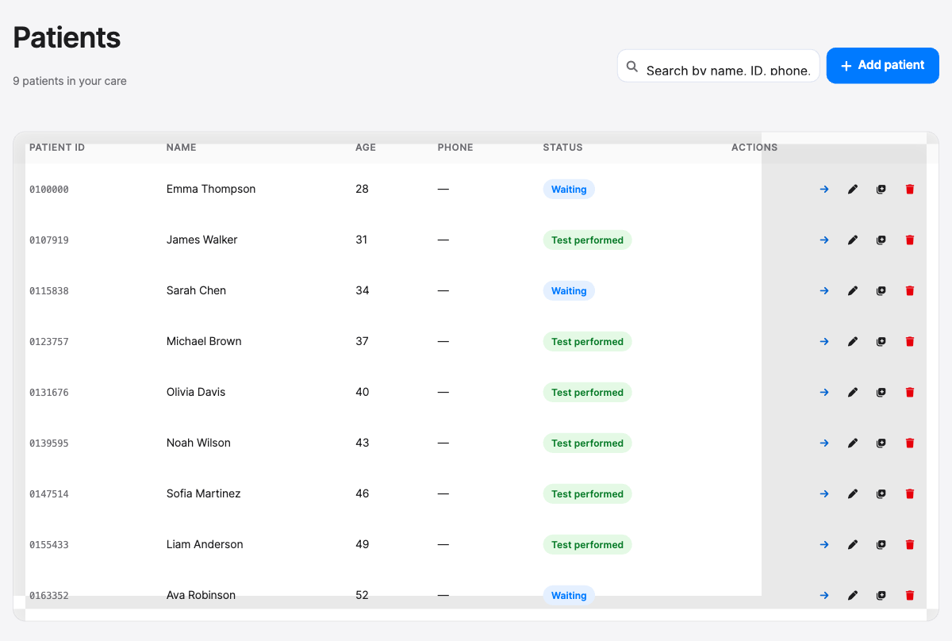Click the Phone column header

[455, 148]
